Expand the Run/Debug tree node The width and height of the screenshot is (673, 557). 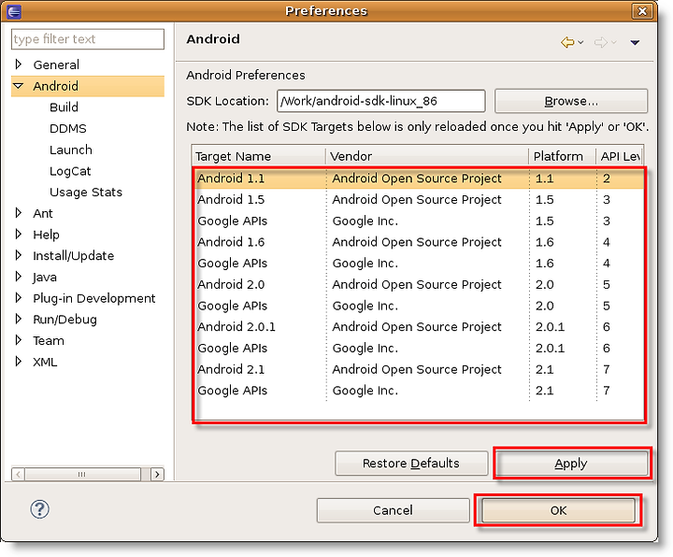click(x=18, y=319)
